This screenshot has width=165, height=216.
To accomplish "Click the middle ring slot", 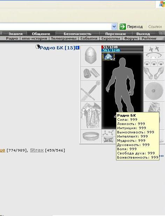I will pos(154,63).
